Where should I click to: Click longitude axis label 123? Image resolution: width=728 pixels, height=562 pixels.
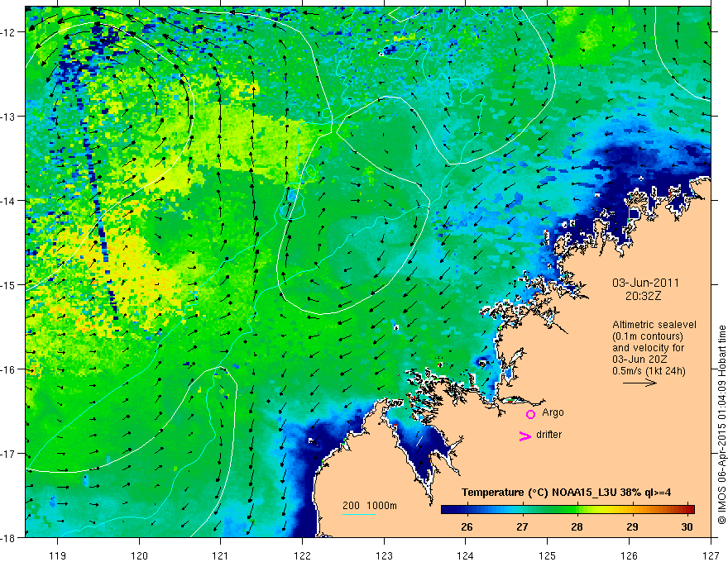384,555
